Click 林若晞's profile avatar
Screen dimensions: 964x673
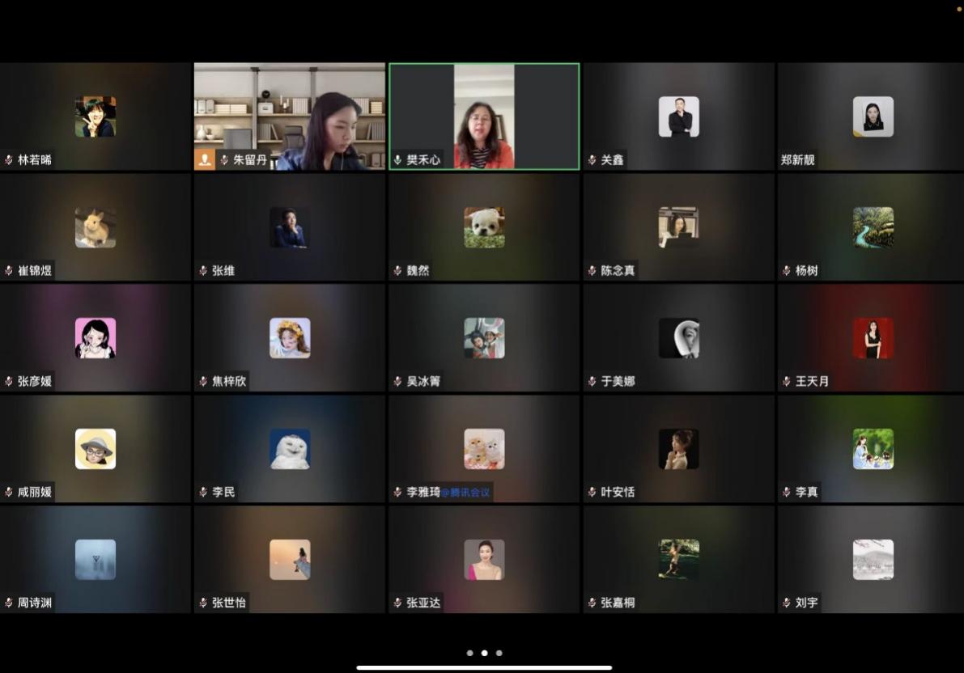96,116
